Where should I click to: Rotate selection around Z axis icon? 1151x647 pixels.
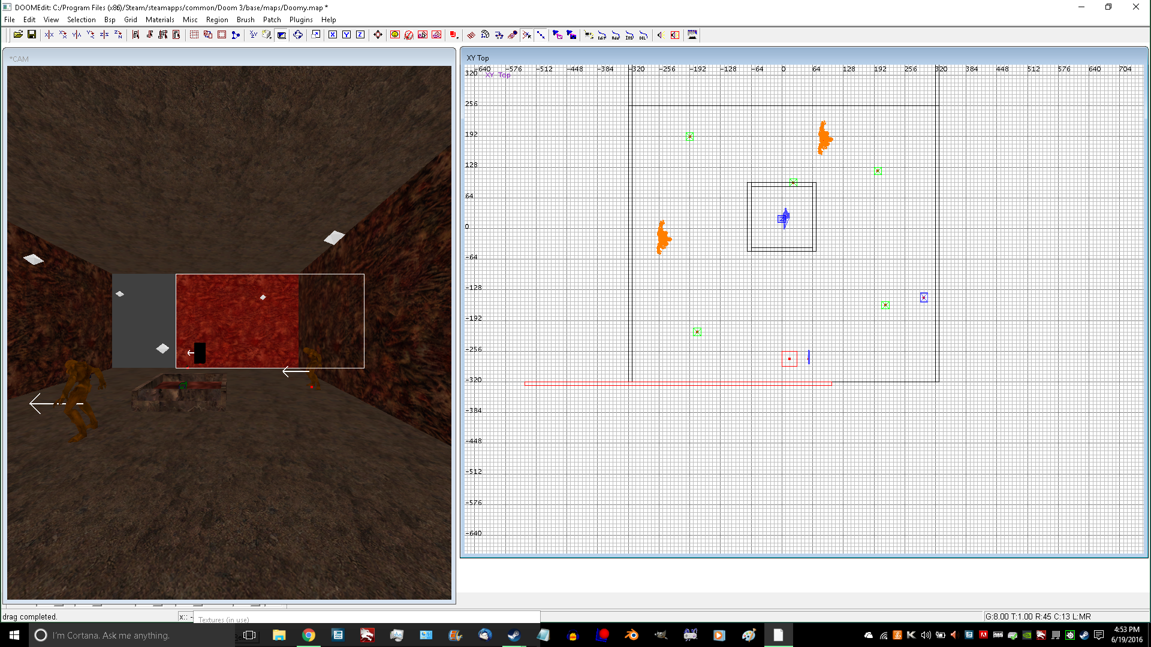(118, 35)
